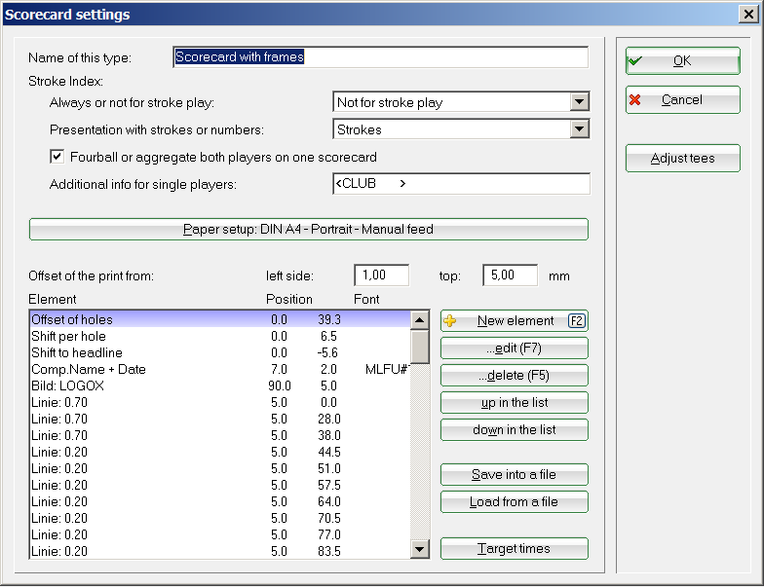The height and width of the screenshot is (587, 764).
Task: Click the New element plus icon
Action: pos(450,321)
